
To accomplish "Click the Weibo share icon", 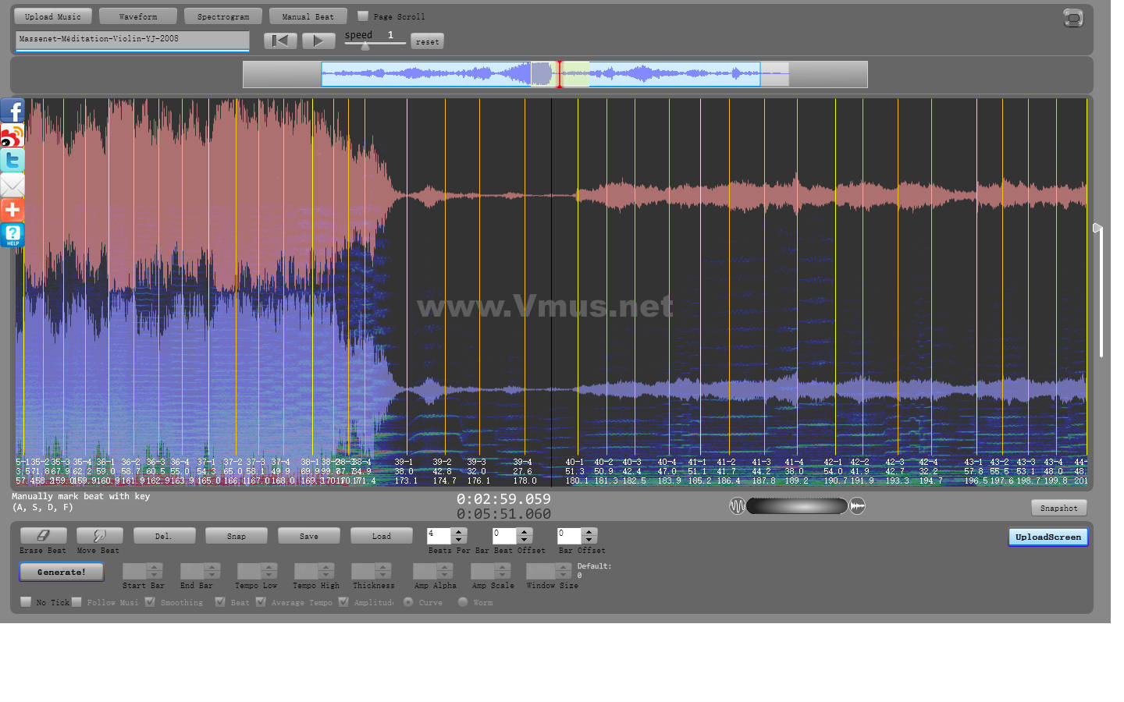I will [x=12, y=136].
